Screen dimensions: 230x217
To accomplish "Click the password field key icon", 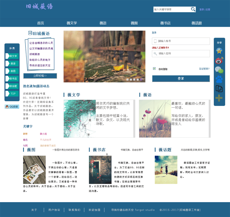I will [155, 54].
